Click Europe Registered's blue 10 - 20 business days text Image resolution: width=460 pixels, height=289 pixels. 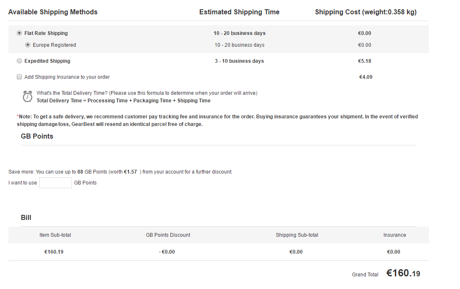tap(239, 45)
